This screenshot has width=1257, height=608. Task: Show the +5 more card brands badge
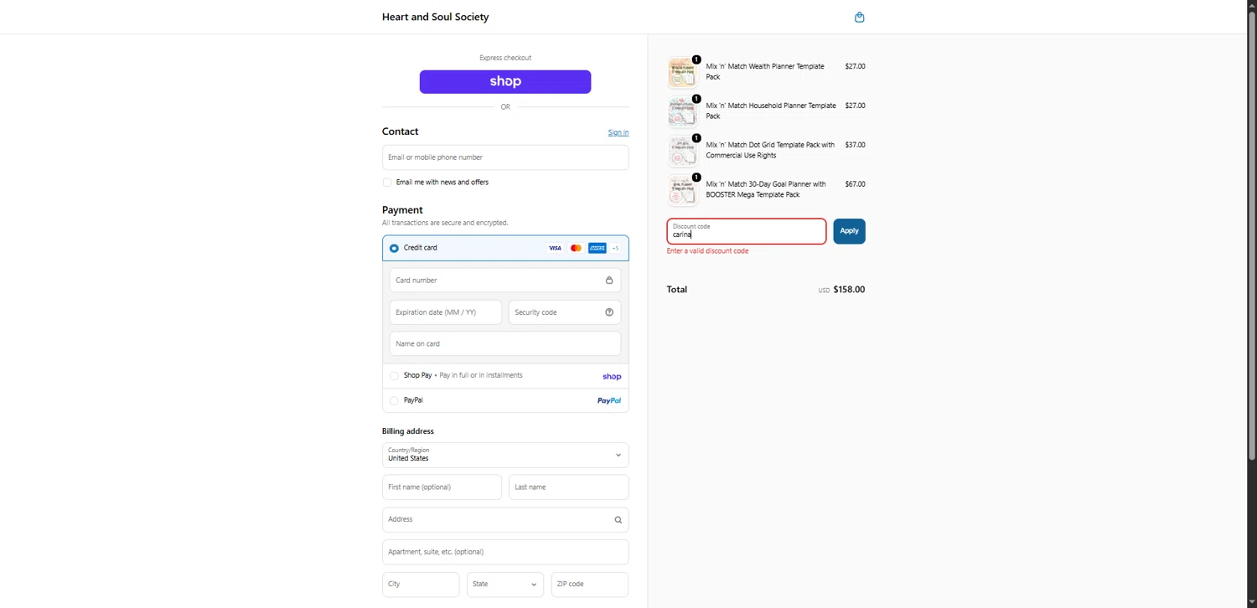point(615,248)
